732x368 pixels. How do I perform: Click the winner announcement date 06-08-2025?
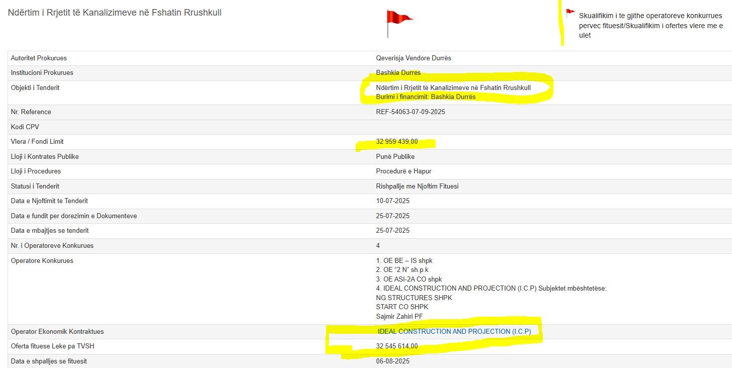click(x=392, y=361)
